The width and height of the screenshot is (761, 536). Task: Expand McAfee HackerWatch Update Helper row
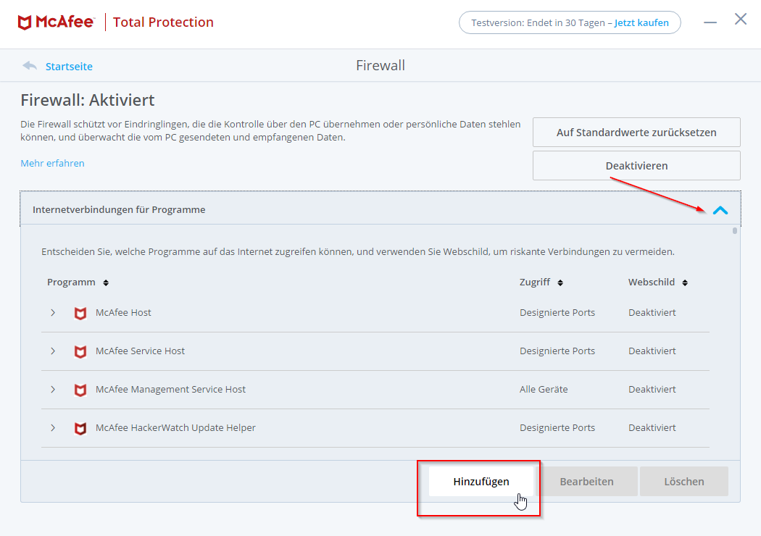click(x=53, y=428)
